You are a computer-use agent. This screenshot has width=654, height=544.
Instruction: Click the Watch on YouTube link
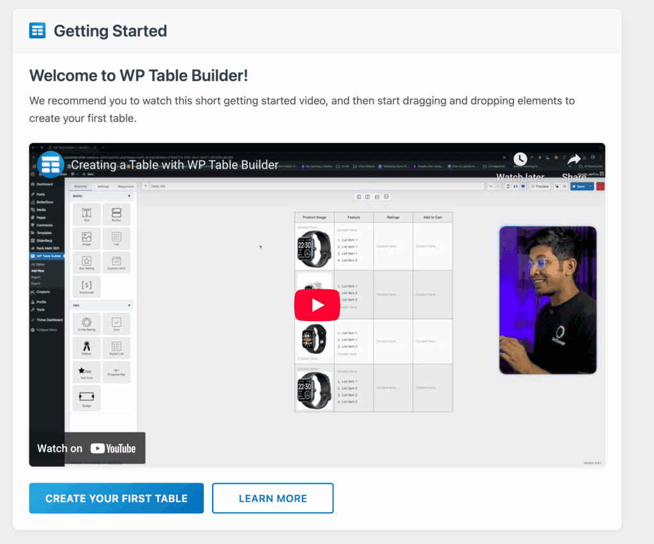[87, 448]
